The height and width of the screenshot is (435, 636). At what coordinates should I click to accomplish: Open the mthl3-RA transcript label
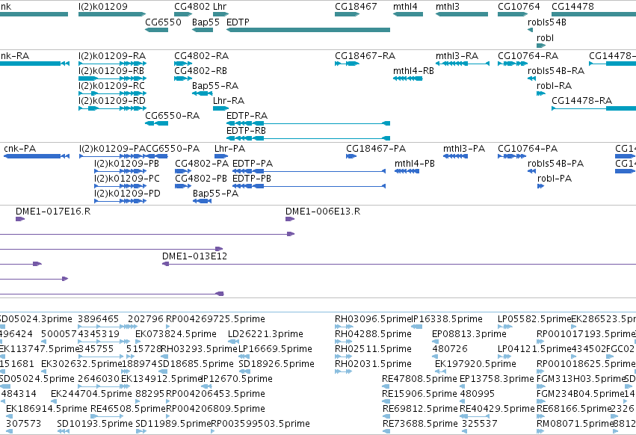(457, 55)
